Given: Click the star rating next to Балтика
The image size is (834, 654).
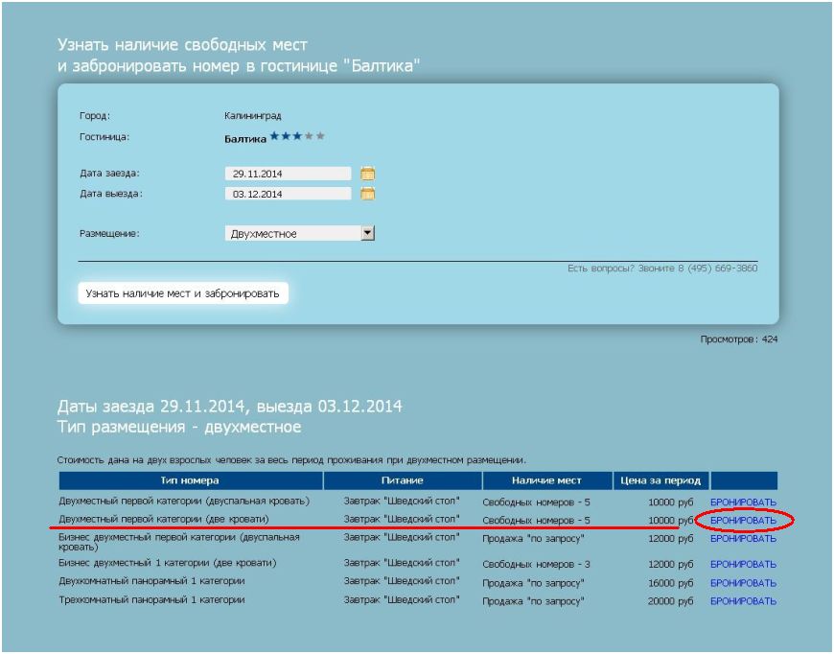Looking at the screenshot, I should point(297,137).
